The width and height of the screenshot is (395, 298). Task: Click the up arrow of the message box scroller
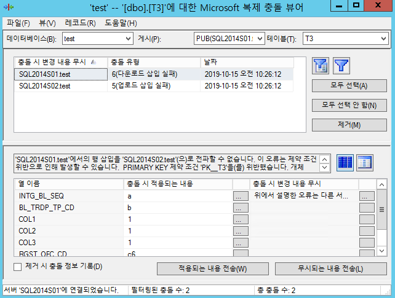325,159
